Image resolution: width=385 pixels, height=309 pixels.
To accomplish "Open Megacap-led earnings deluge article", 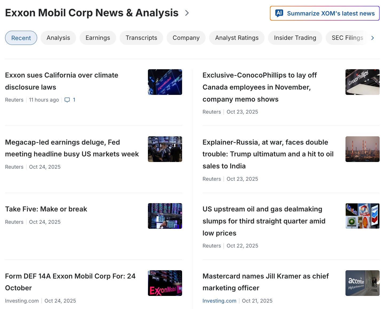I will click(72, 148).
